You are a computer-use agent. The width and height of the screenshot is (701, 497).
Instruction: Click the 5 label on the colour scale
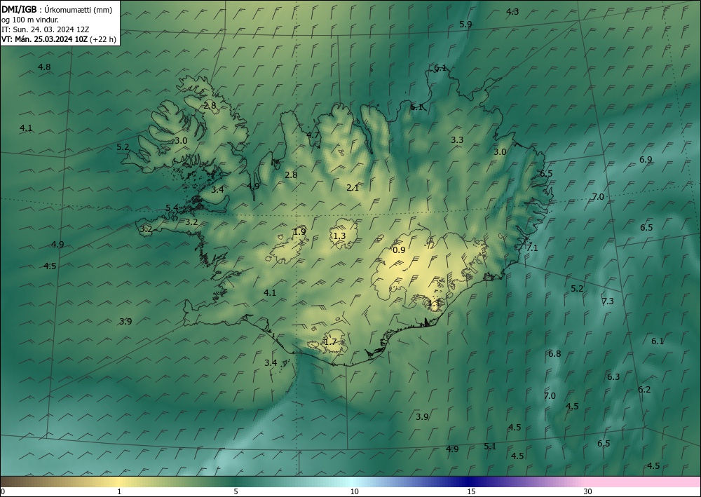(236, 492)
